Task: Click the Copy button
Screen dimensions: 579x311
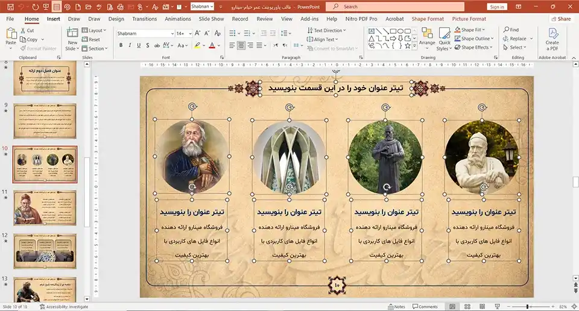Action: [x=29, y=39]
